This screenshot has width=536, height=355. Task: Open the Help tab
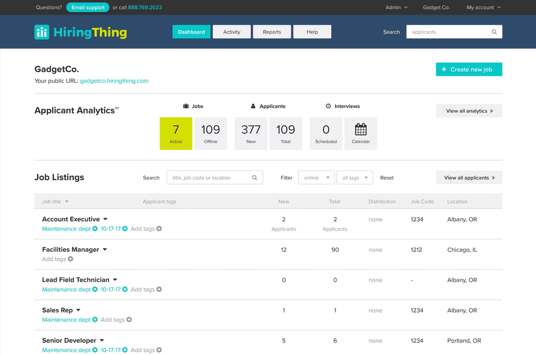[312, 32]
